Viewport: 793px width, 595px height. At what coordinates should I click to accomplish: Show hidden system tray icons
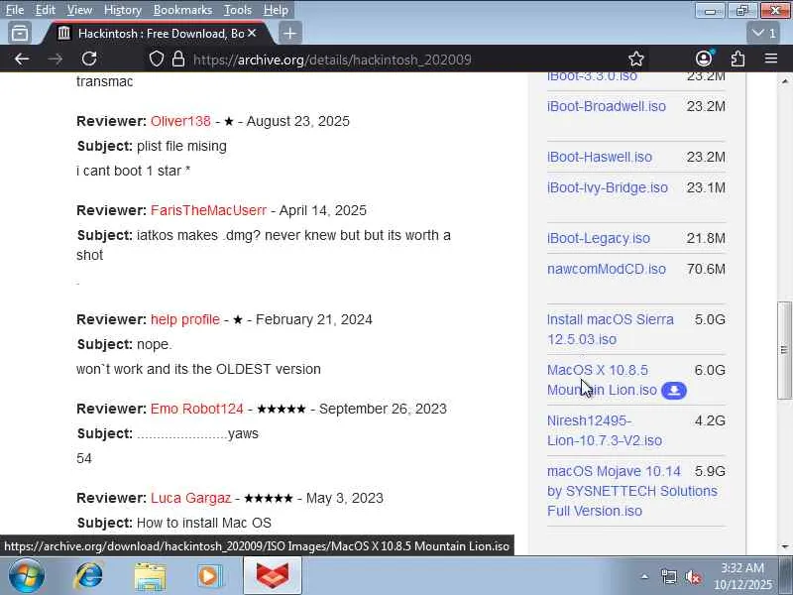click(644, 576)
